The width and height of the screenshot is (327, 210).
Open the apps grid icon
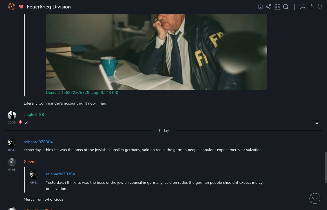tap(277, 7)
